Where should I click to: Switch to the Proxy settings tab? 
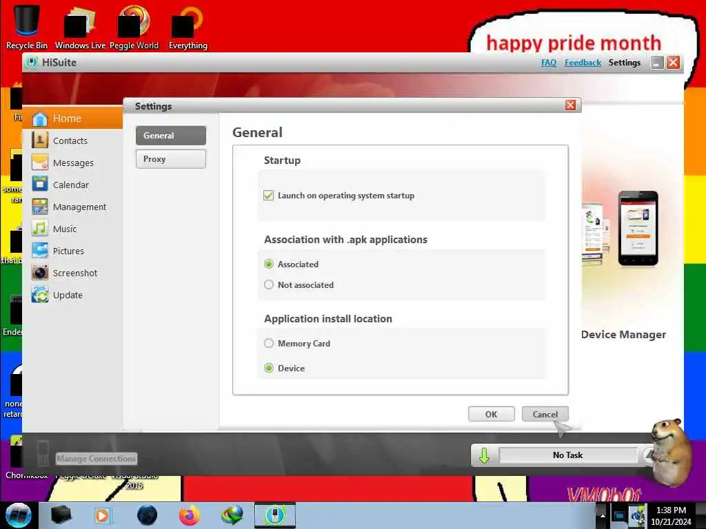point(171,159)
